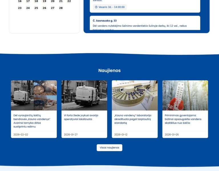Pick day 18 in the calendar

pyautogui.click(x=36, y=1)
